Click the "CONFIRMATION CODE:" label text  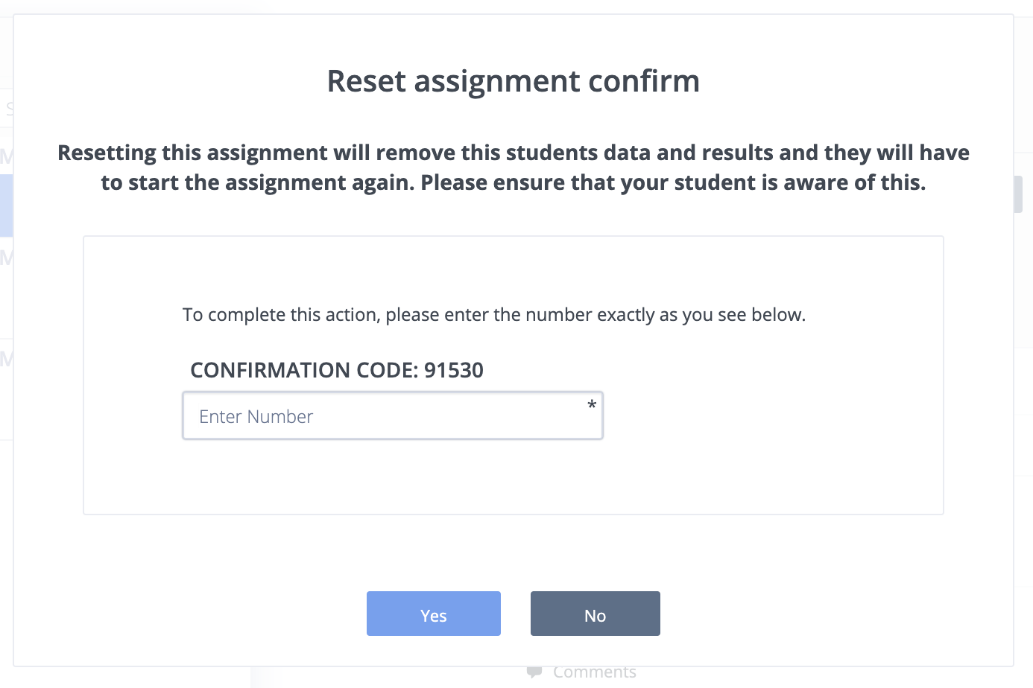click(304, 370)
